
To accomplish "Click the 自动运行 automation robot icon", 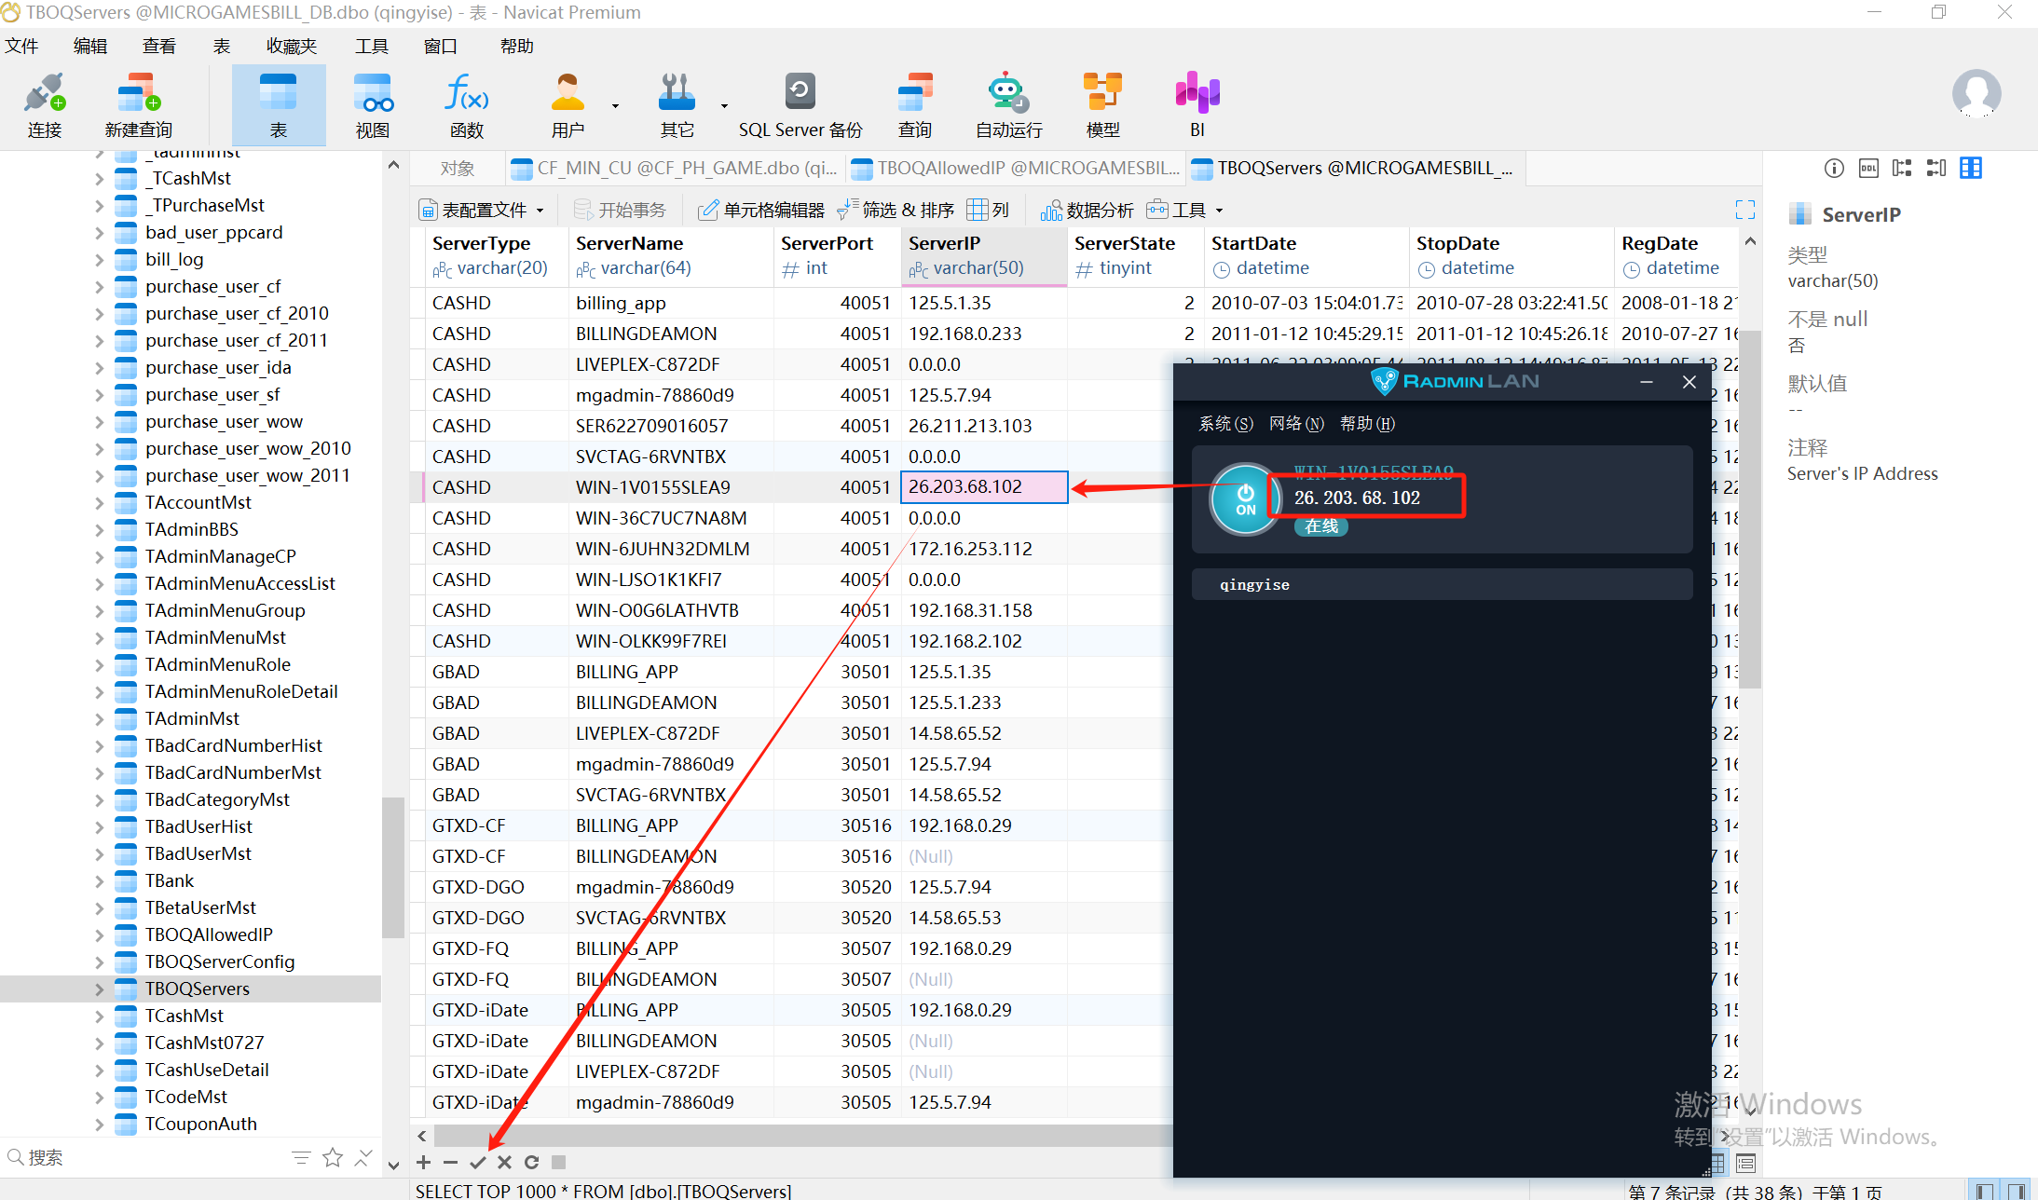I will pyautogui.click(x=1008, y=104).
